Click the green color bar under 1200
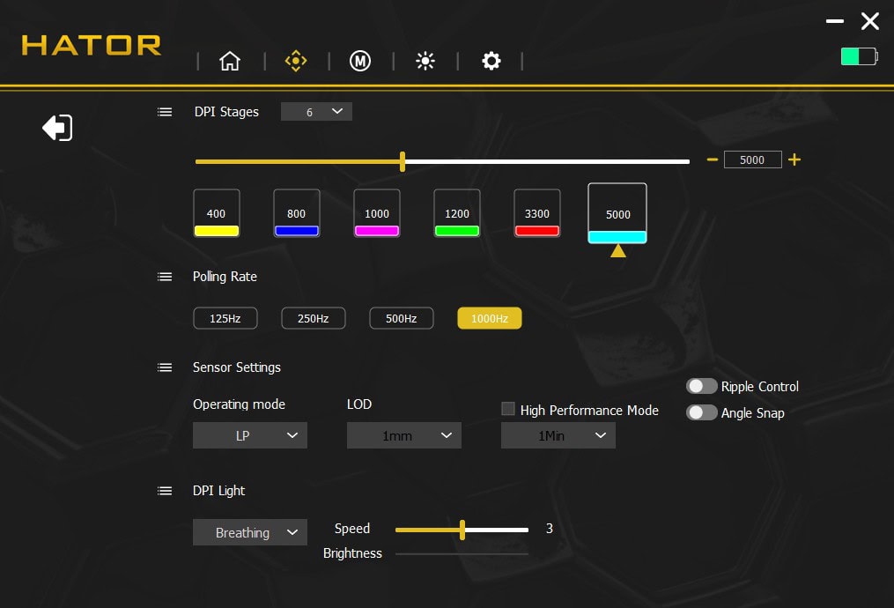 coord(457,231)
